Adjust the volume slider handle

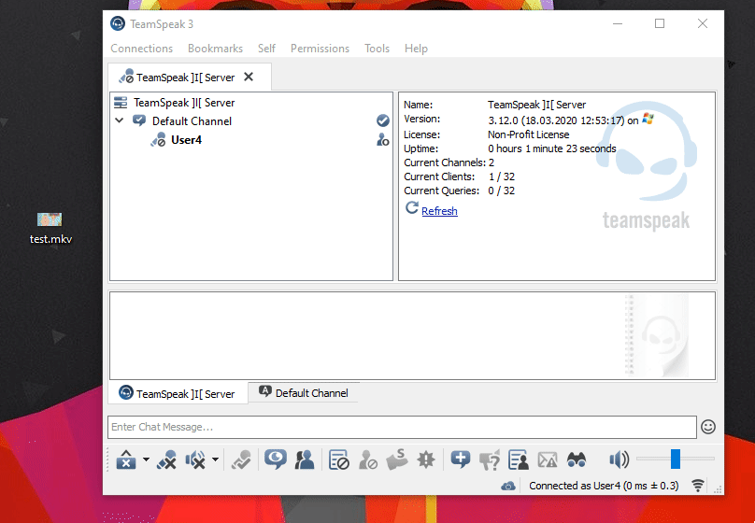tap(676, 459)
